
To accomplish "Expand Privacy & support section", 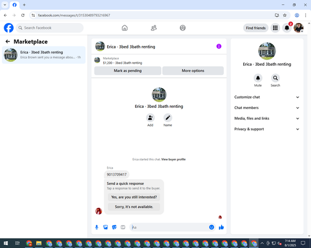I will click(267, 129).
